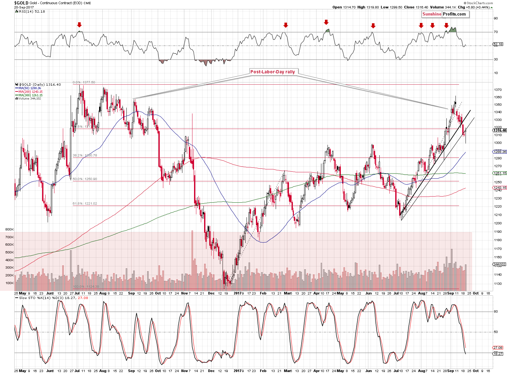Click the 38.2%: 1280.78 Fibonacci label
This screenshot has height=374, width=507.
pos(85,155)
